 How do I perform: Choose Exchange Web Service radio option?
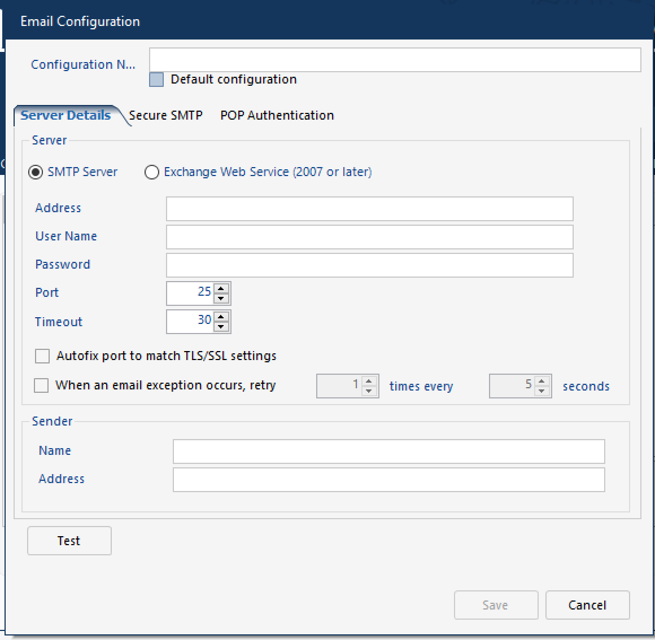tap(152, 172)
